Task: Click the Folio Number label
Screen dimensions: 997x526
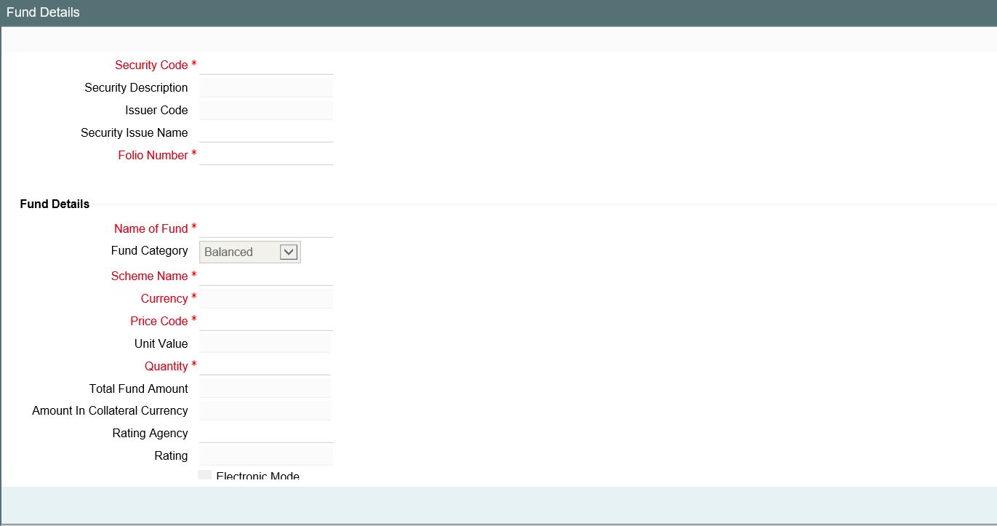Action: pos(153,156)
